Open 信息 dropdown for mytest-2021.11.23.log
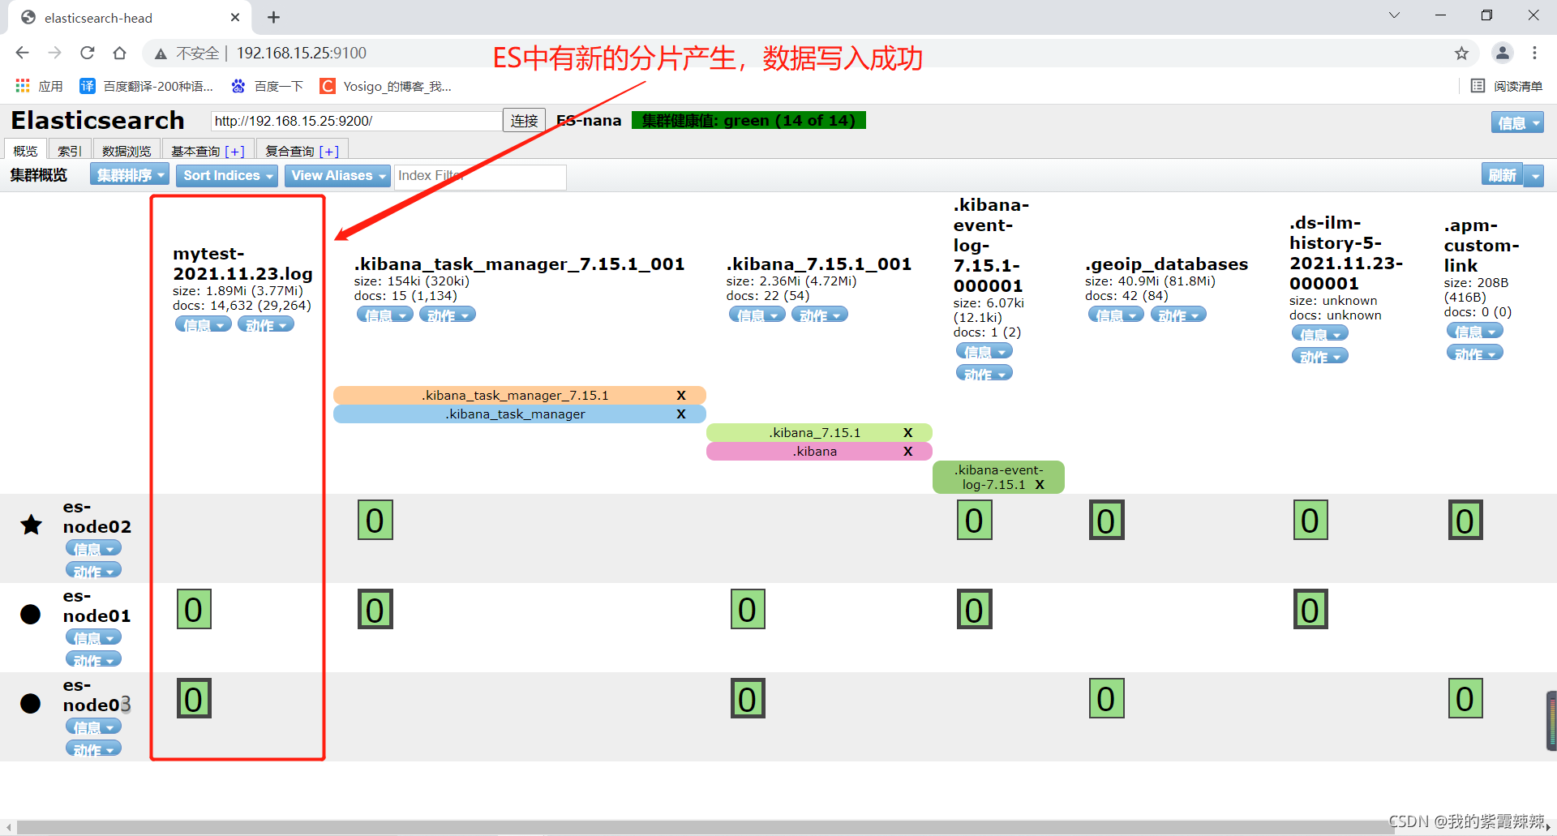 coord(204,324)
